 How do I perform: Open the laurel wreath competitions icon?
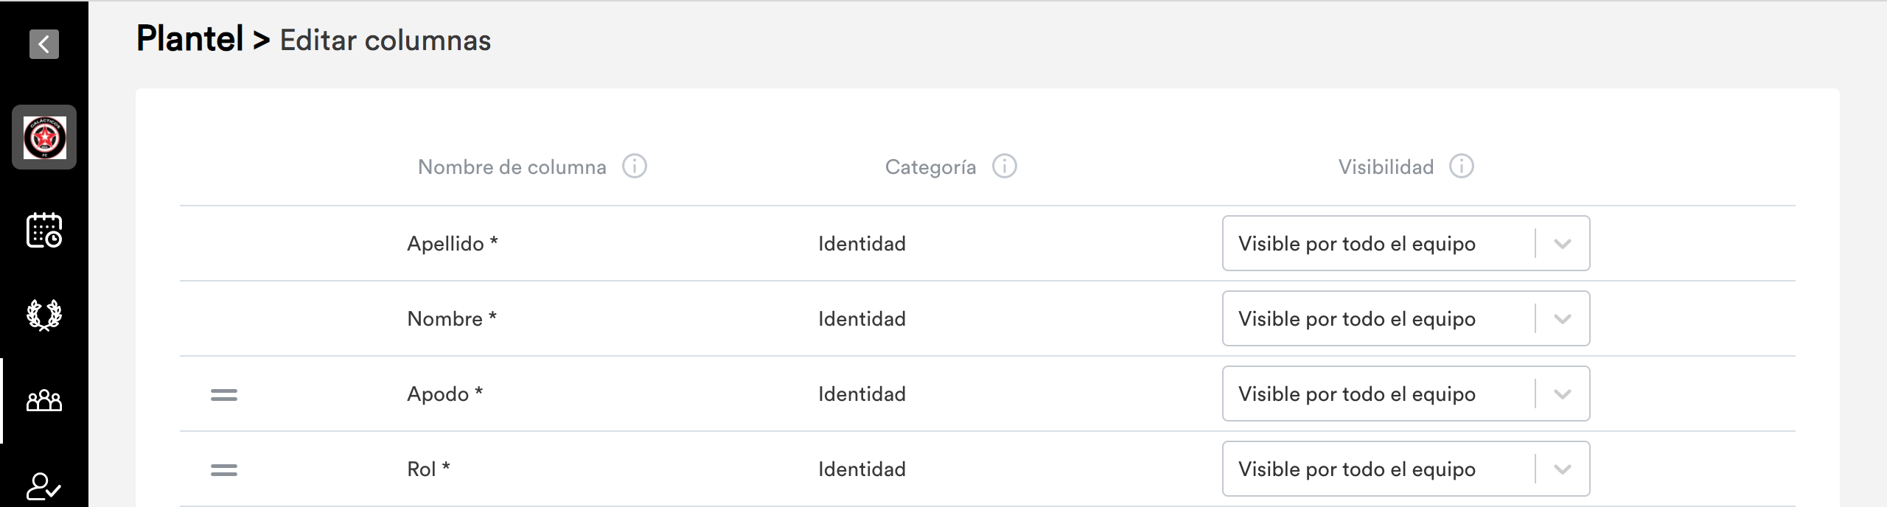point(44,315)
